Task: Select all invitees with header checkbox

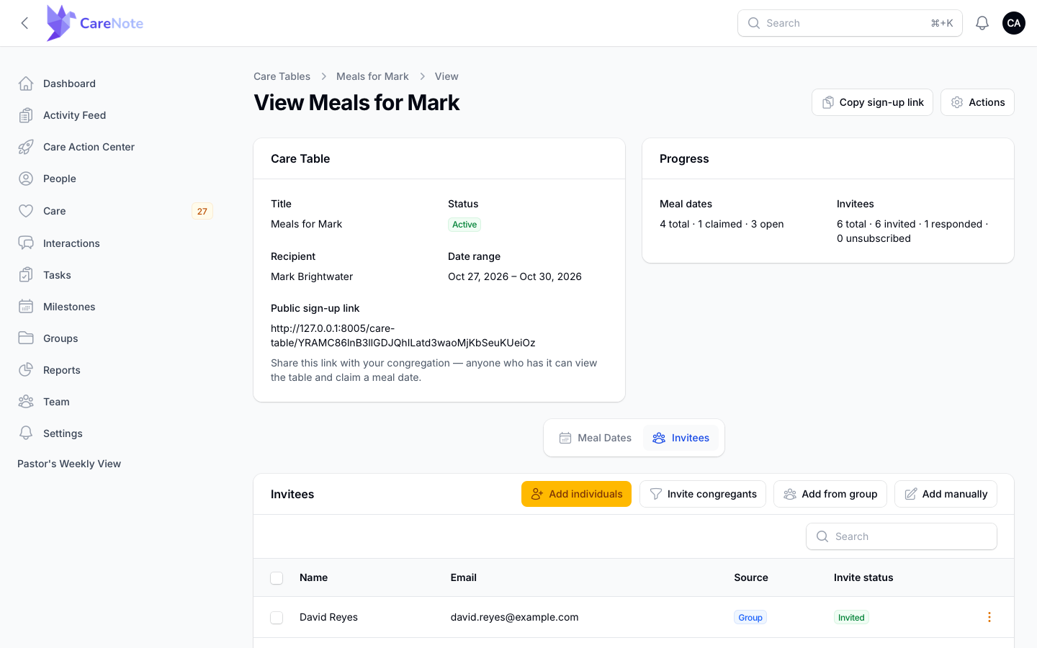Action: tap(277, 578)
